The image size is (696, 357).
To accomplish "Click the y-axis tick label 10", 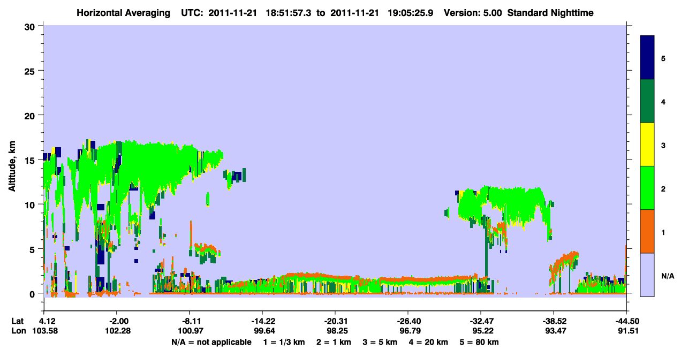I will pyautogui.click(x=31, y=204).
